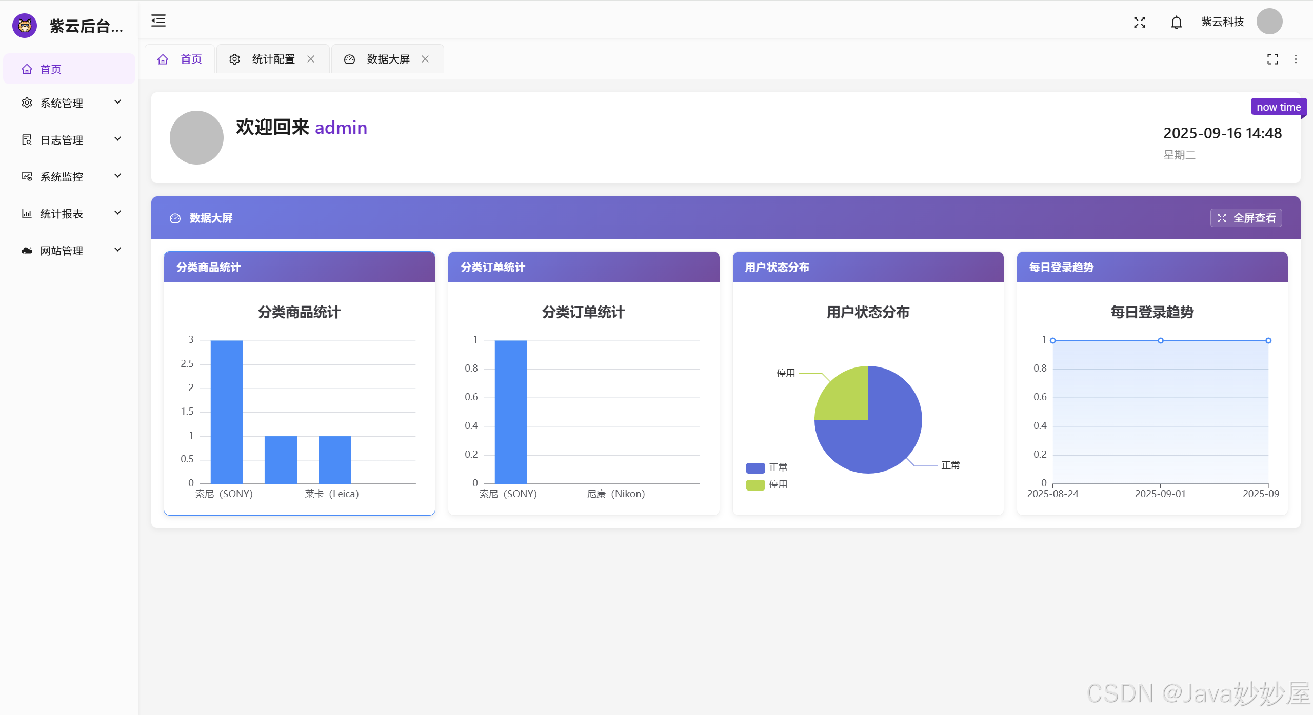This screenshot has width=1313, height=715.
Task: Maximize tab content with bracket fullscreen icon
Action: [1272, 59]
